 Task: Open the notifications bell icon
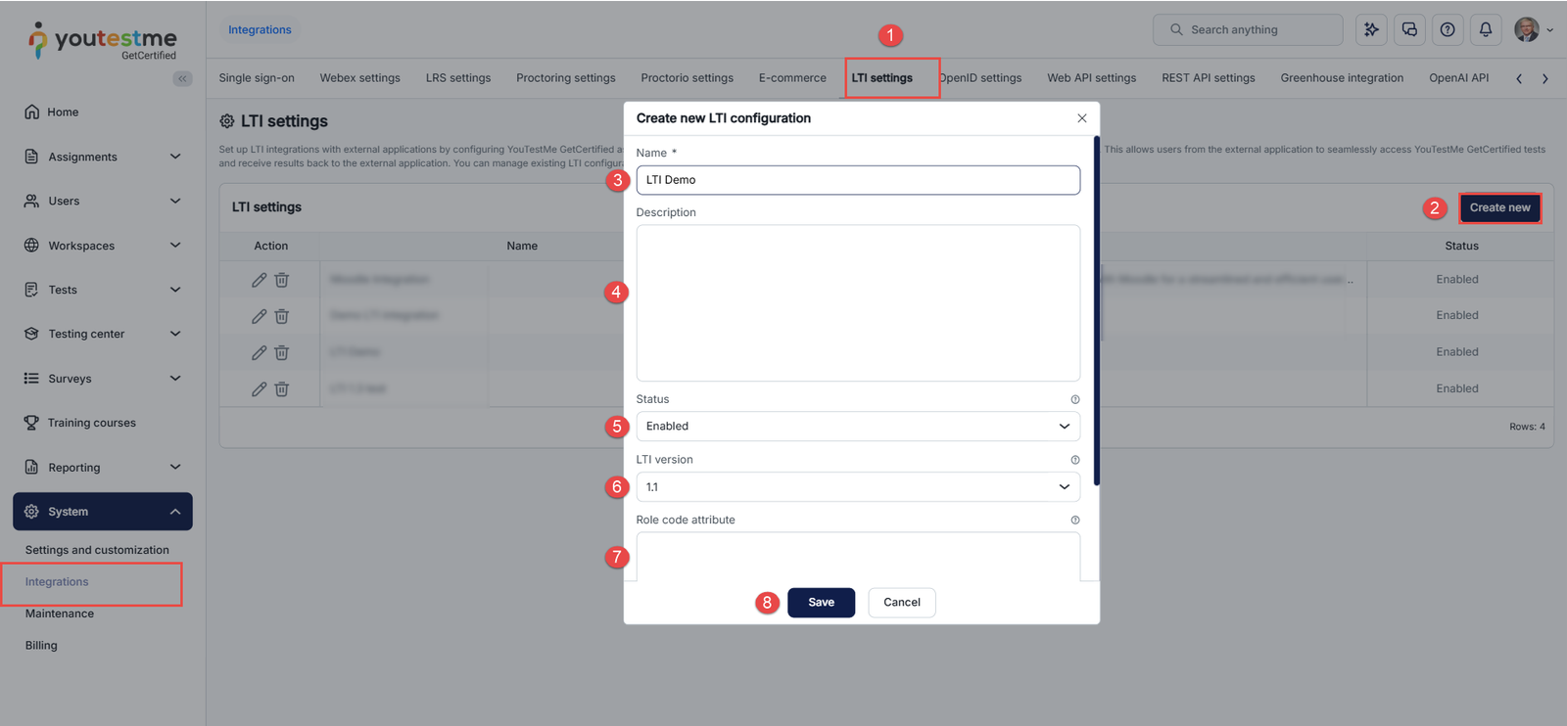click(x=1485, y=29)
